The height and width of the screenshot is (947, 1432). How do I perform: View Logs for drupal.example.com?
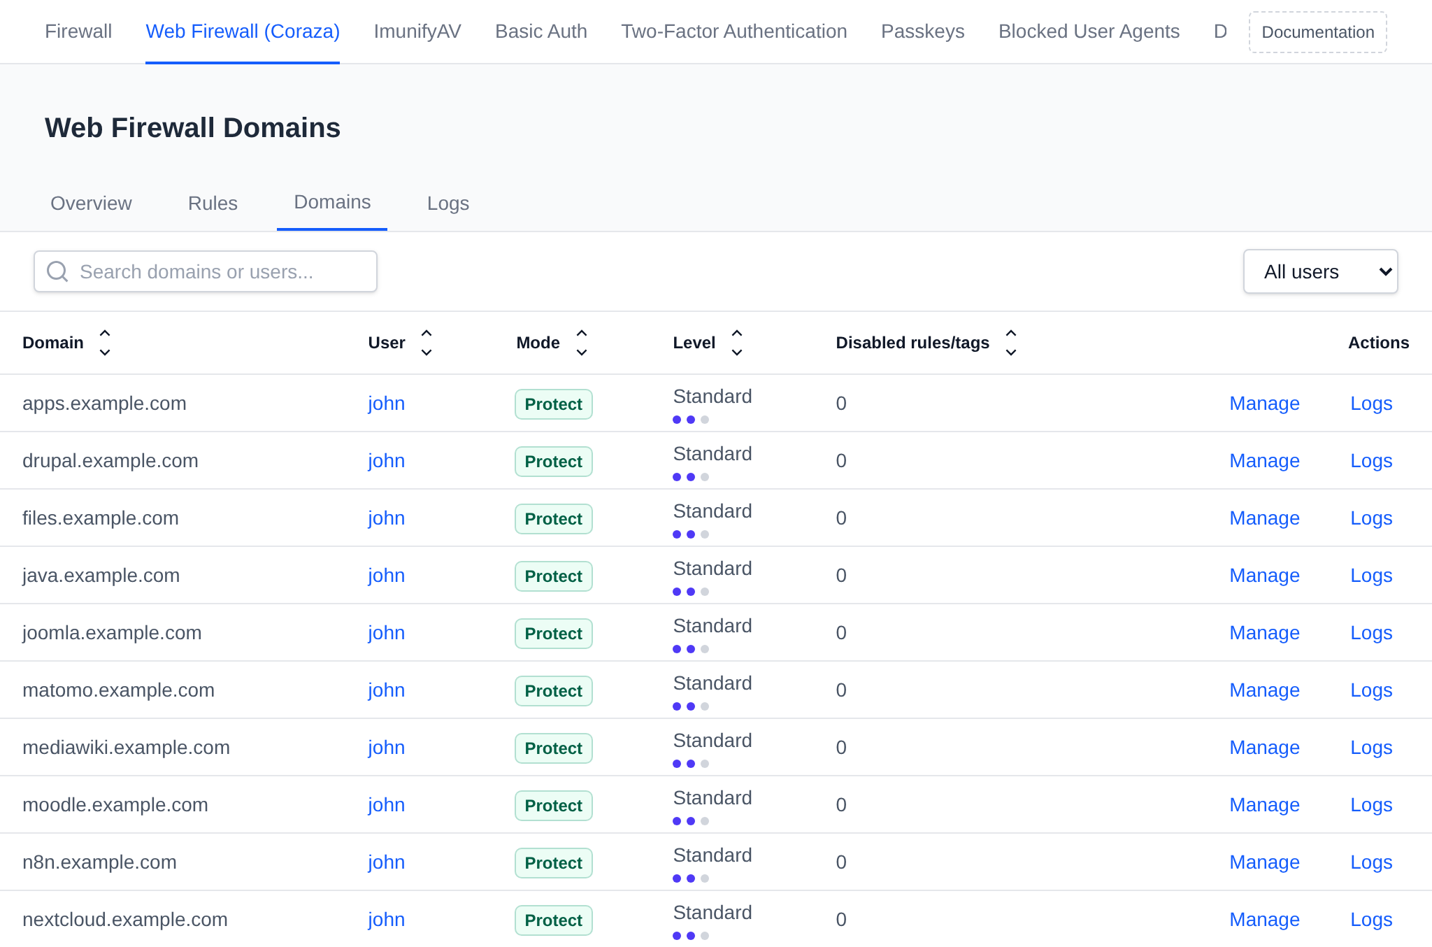click(x=1371, y=461)
